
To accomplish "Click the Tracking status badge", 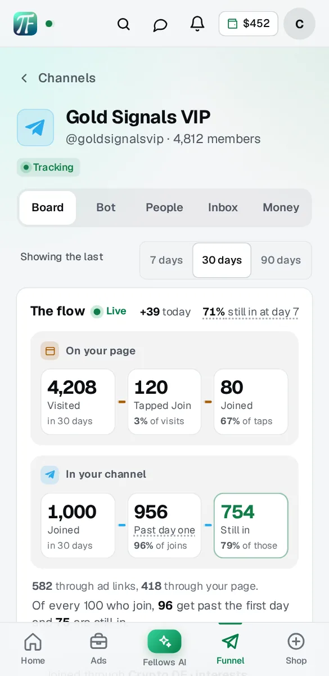I will (x=48, y=167).
